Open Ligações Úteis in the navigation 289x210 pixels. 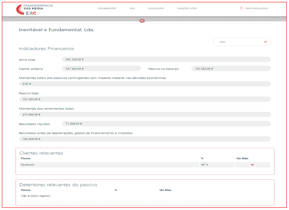click(187, 8)
